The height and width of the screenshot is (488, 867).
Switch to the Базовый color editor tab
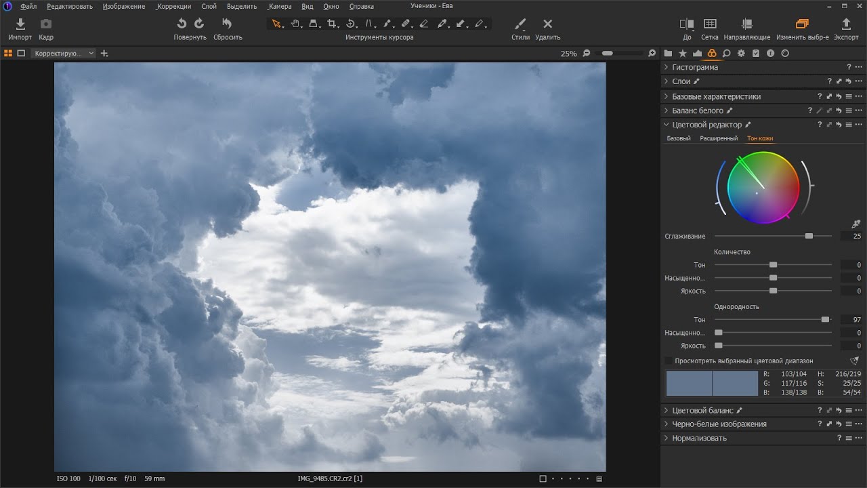(679, 138)
